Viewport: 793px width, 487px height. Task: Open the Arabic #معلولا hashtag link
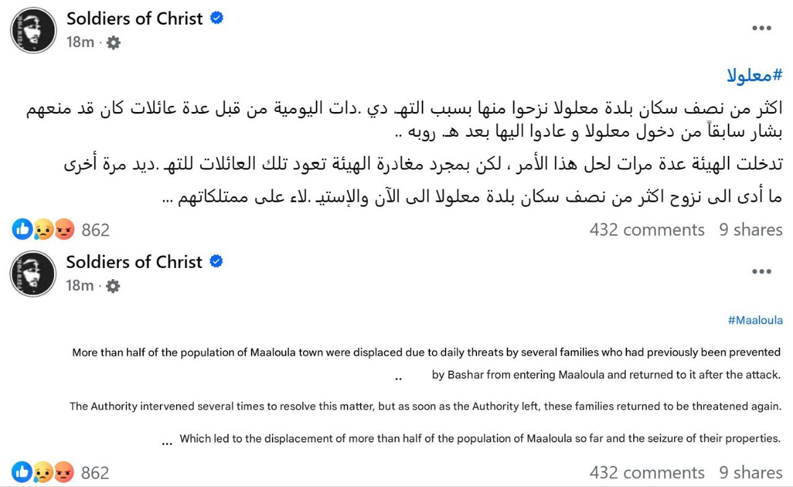755,76
